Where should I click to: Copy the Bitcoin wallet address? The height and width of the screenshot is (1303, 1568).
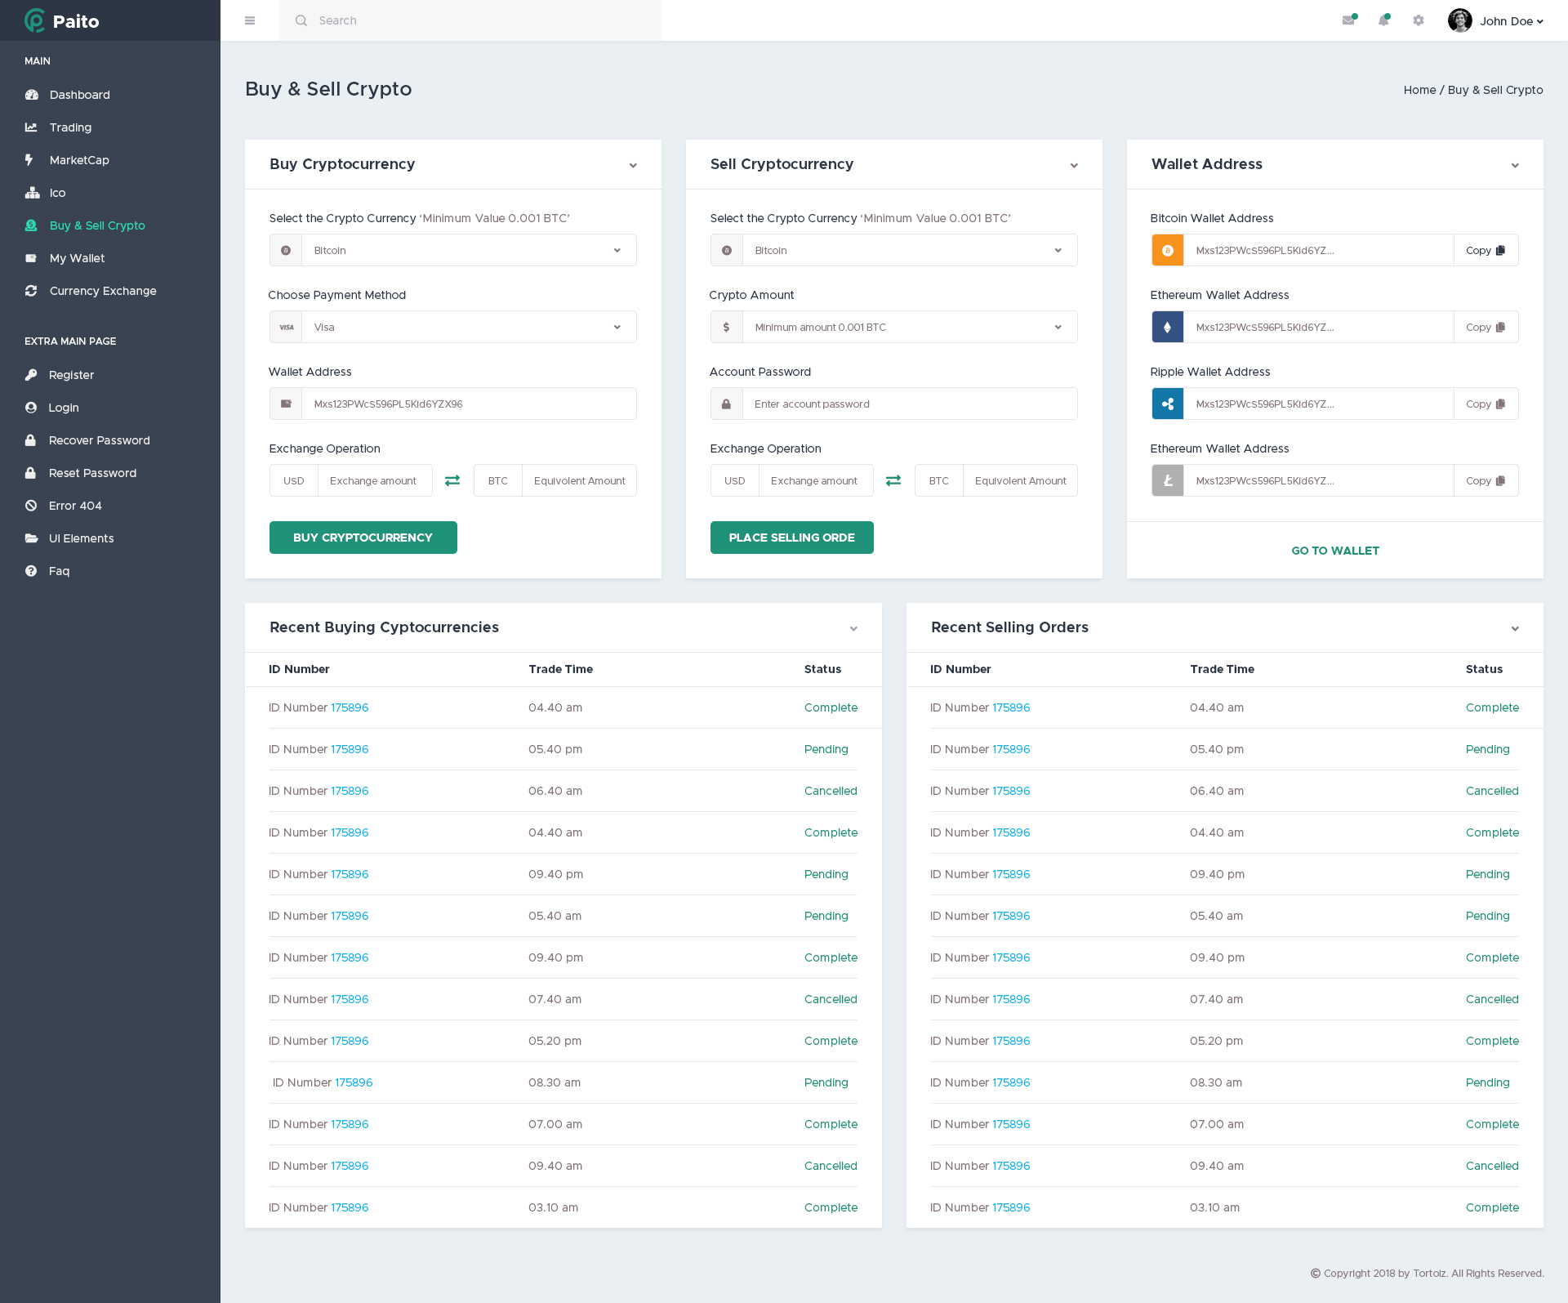click(x=1485, y=250)
